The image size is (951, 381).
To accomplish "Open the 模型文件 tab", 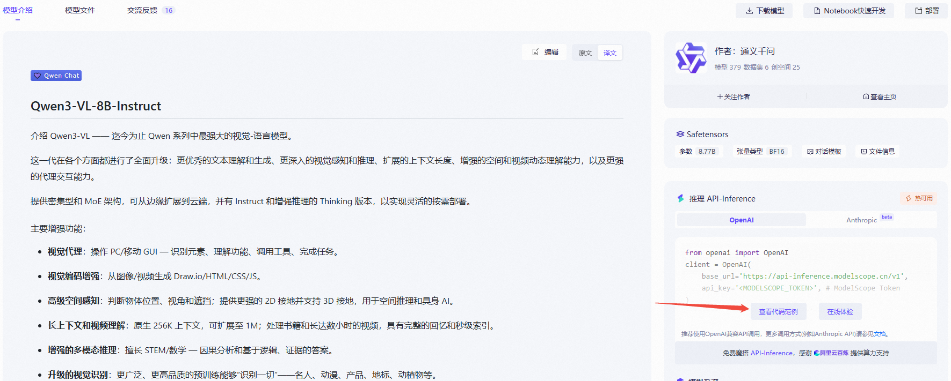I will tap(80, 10).
